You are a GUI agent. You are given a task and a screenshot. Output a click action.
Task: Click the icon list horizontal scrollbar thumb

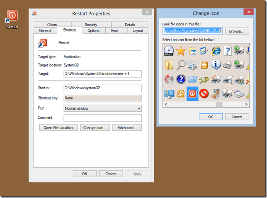[x=219, y=104]
